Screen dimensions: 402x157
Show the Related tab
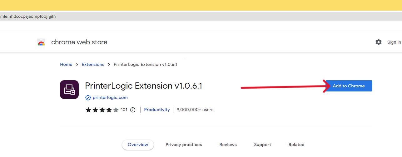click(x=296, y=145)
